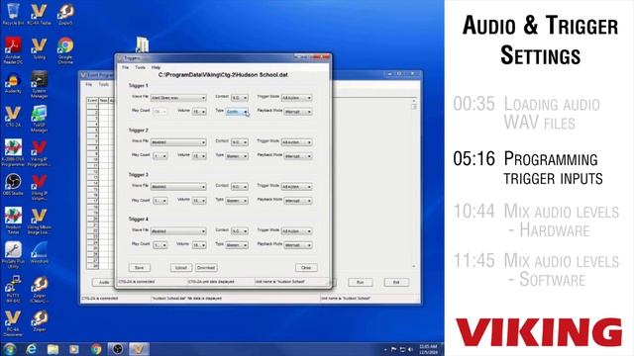Open Trigger 1 Contact dropdown
Image resolution: width=634 pixels, height=356 pixels.
pyautogui.click(x=240, y=98)
